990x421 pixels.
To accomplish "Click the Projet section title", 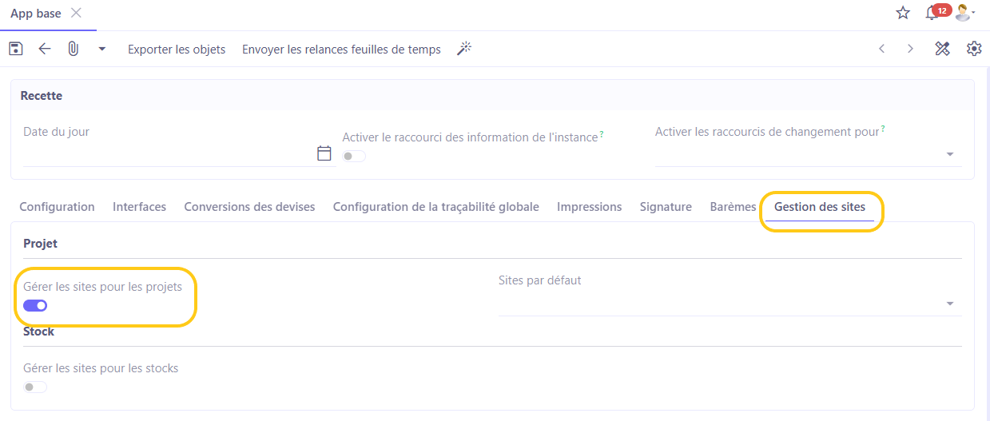I will click(x=40, y=243).
